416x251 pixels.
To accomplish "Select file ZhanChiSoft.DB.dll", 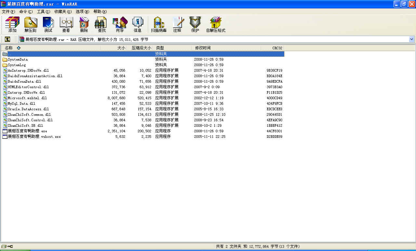I will click(25, 125).
